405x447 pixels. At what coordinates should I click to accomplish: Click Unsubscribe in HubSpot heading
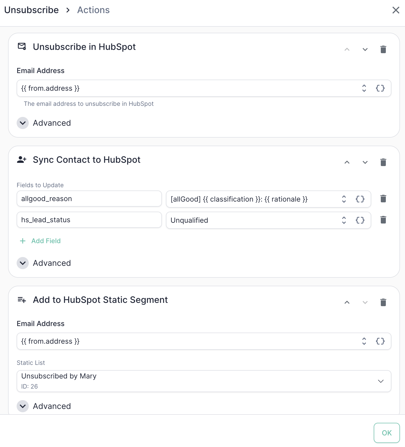[x=84, y=47]
